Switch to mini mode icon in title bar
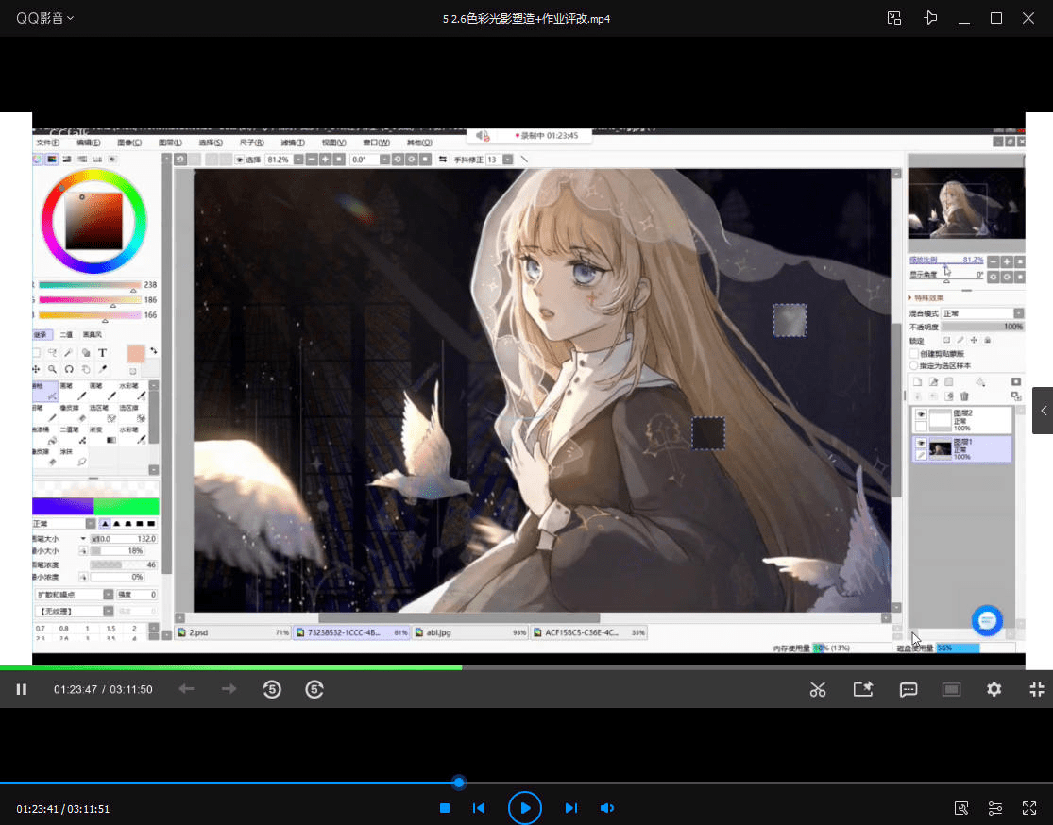The height and width of the screenshot is (825, 1053). coord(893,18)
